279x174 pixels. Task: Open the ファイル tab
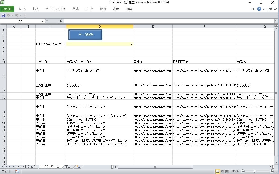point(7,9)
